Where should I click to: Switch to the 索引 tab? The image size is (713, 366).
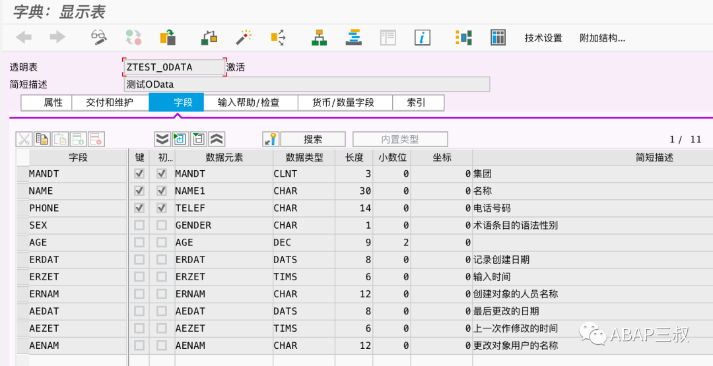[419, 103]
